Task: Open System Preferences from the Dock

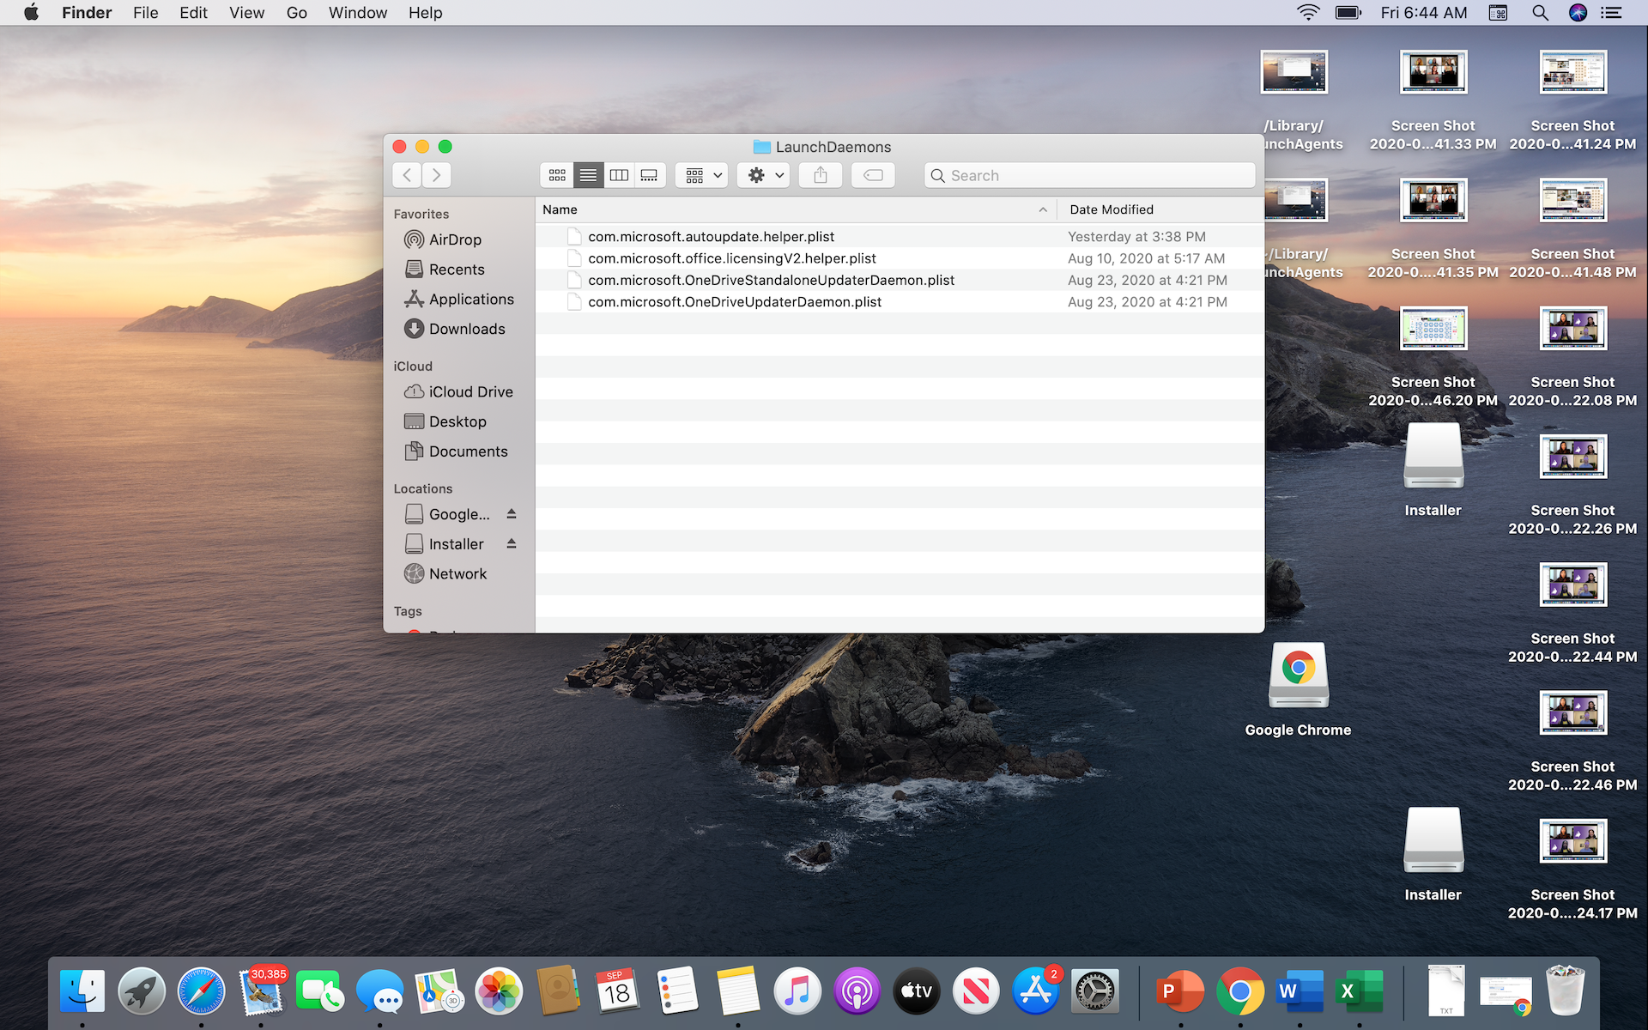Action: coord(1095,992)
